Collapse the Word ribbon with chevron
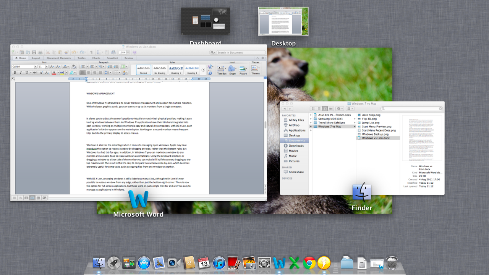489x275 pixels. [257, 58]
